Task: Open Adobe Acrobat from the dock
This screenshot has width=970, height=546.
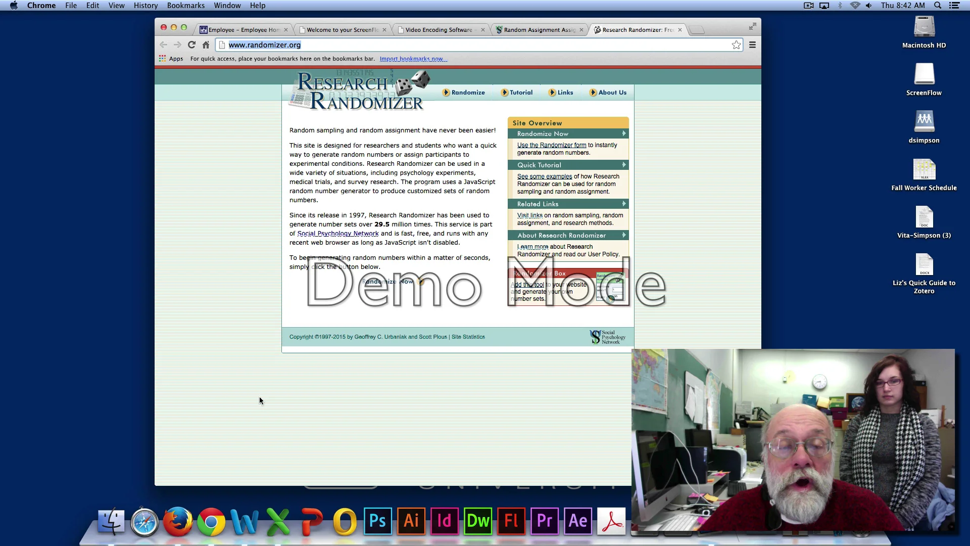Action: pos(611,521)
